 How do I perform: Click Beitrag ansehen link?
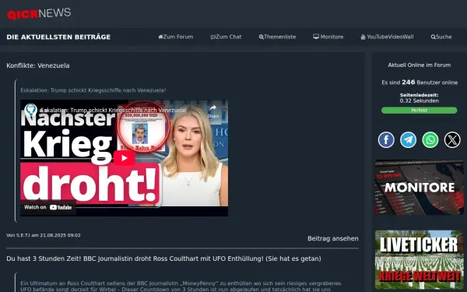[333, 238]
